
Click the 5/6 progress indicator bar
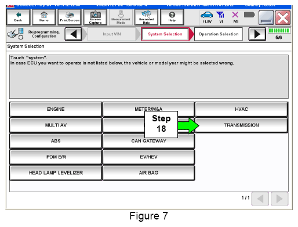(x=279, y=31)
